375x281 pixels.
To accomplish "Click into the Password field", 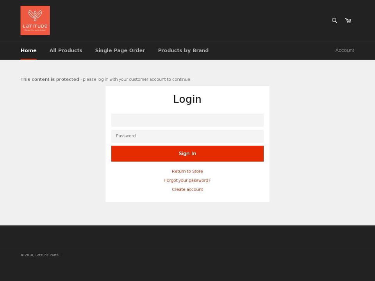I will pyautogui.click(x=187, y=136).
